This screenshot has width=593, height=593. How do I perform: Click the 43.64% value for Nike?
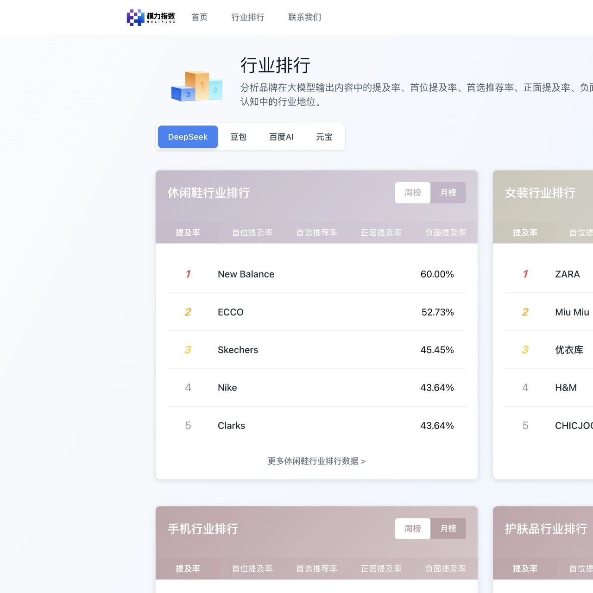pos(437,387)
